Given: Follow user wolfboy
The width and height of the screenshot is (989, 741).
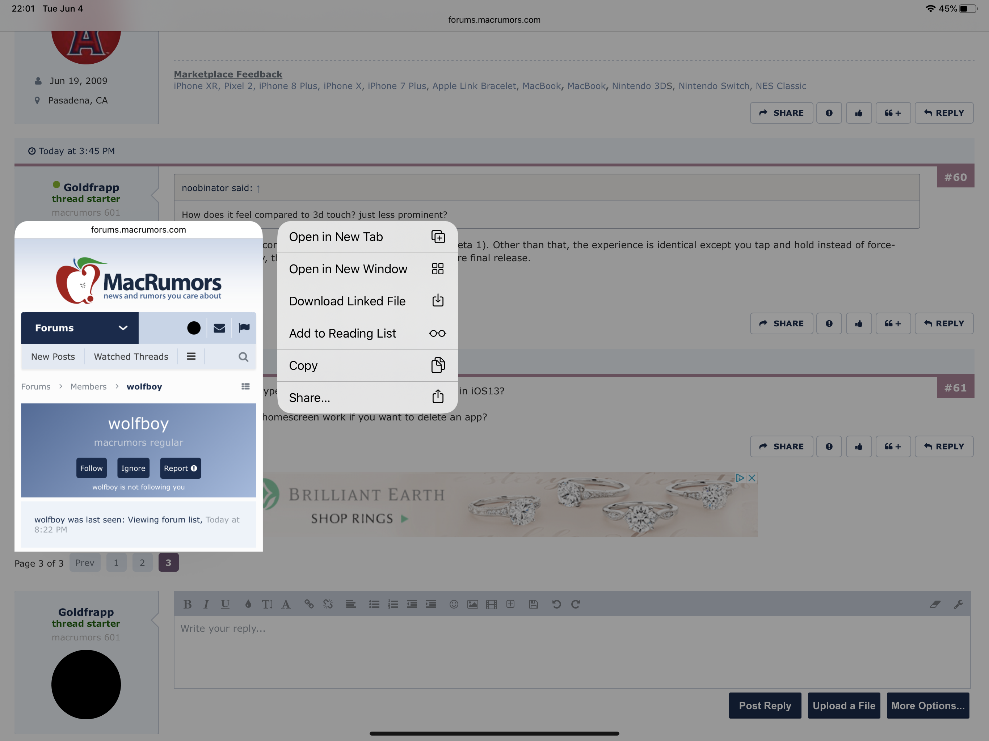Looking at the screenshot, I should click(x=91, y=468).
